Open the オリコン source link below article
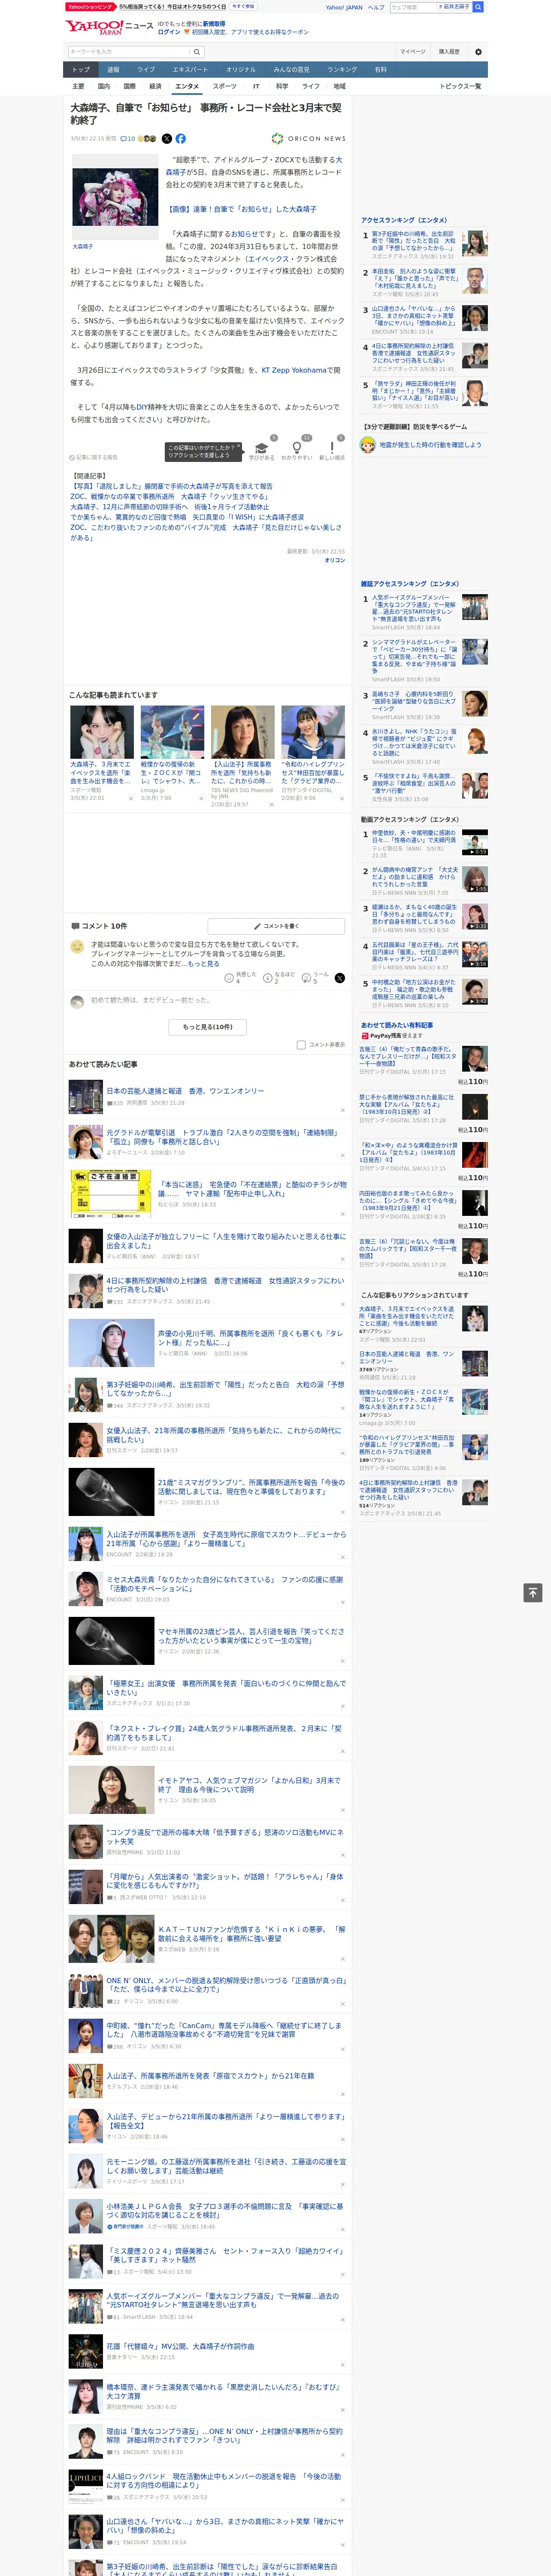The height and width of the screenshot is (2576, 551). (335, 560)
